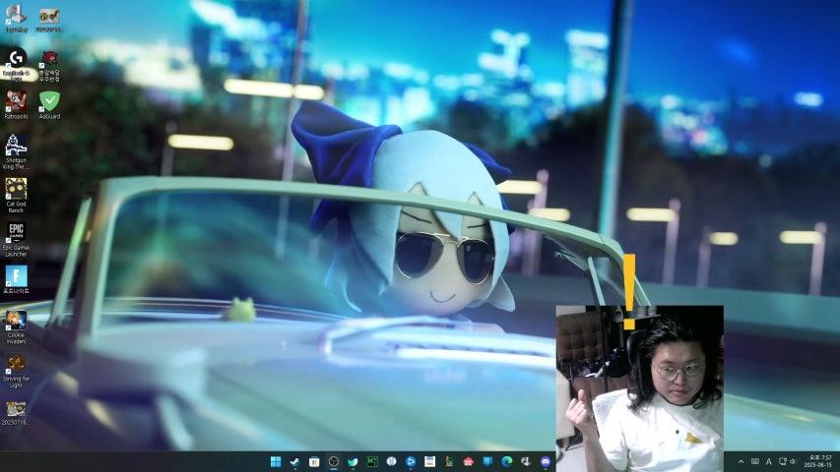
Task: Launch Epic Games Launcher shortcut
Action: point(16,240)
